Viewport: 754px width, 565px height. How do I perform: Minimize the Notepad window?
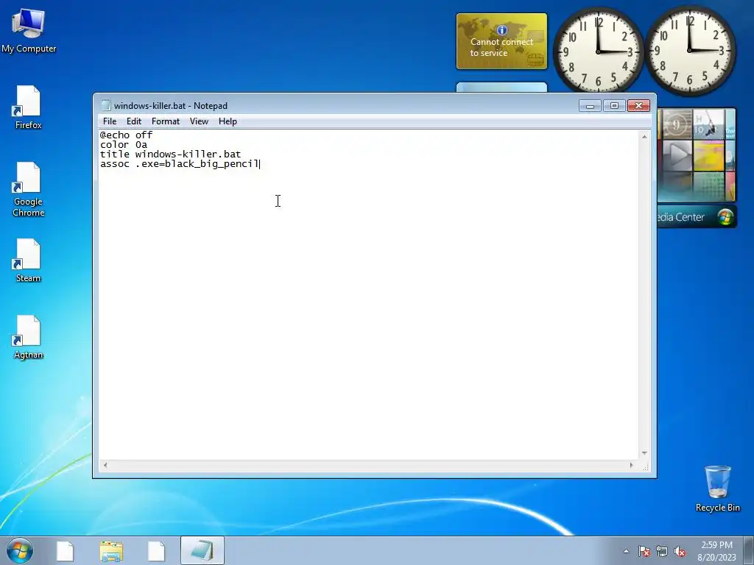coord(590,105)
